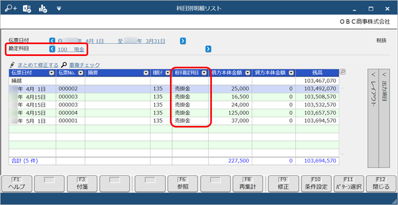Open the 貸方本体金額 column filter dropdown

click(291, 73)
